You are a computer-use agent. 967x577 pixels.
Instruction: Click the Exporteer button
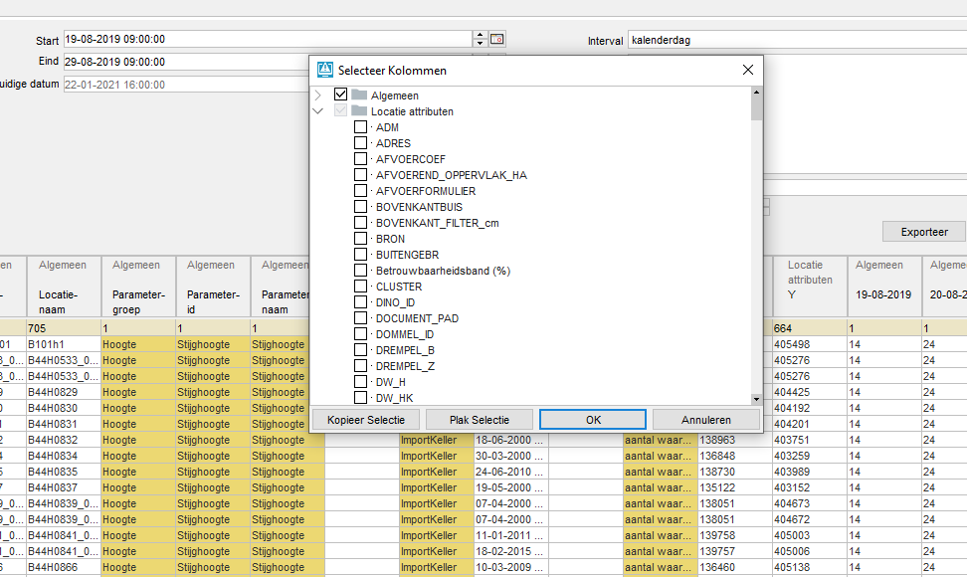point(924,232)
